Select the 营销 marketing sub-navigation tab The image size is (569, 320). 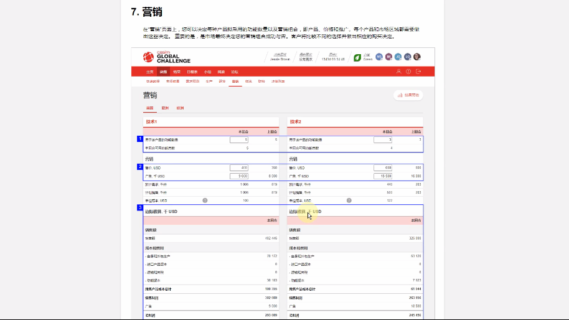tap(235, 82)
